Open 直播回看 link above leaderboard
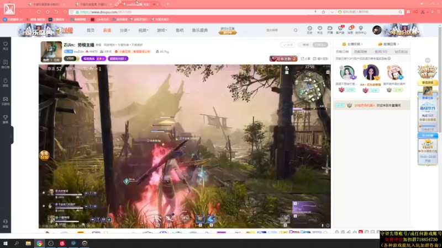The width and height of the screenshot is (442, 248). pyautogui.click(x=389, y=44)
